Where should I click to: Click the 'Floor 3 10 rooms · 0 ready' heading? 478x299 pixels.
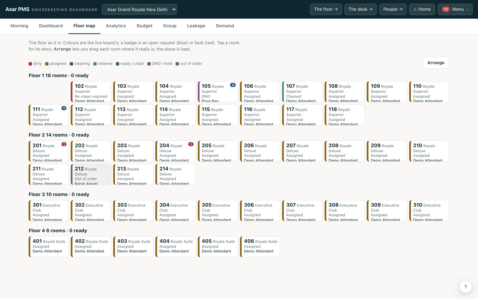point(59,194)
